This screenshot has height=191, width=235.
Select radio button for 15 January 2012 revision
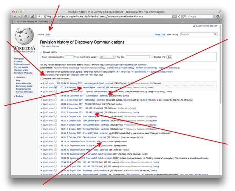point(59,83)
